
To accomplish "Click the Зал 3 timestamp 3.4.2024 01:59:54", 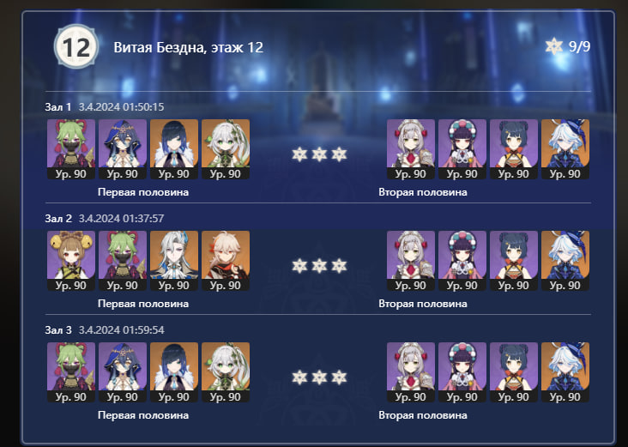I will point(121,330).
